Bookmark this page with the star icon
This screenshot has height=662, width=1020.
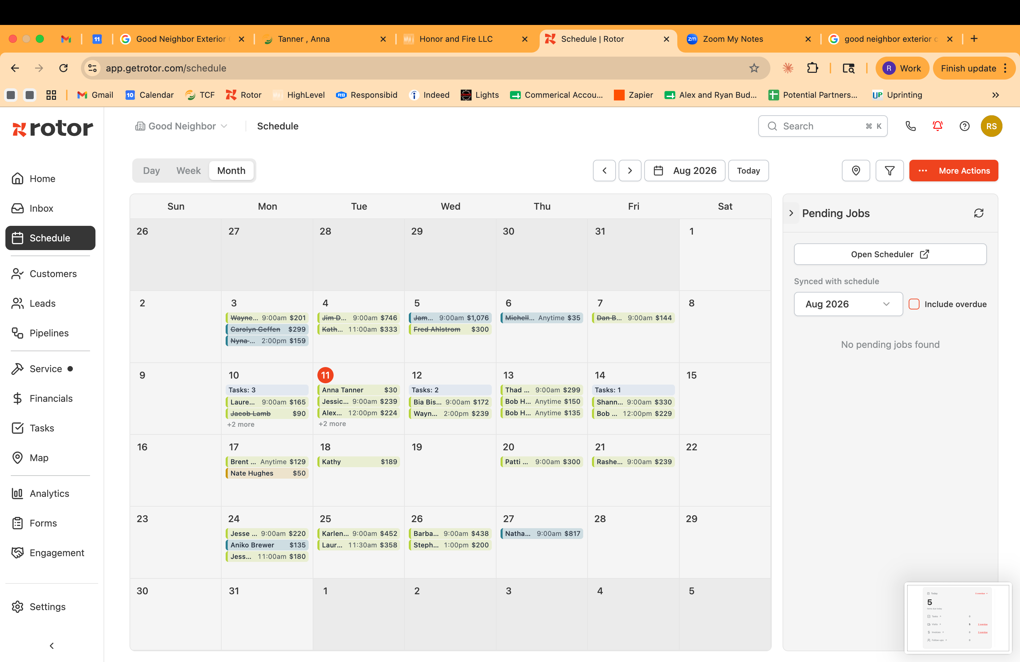point(754,68)
